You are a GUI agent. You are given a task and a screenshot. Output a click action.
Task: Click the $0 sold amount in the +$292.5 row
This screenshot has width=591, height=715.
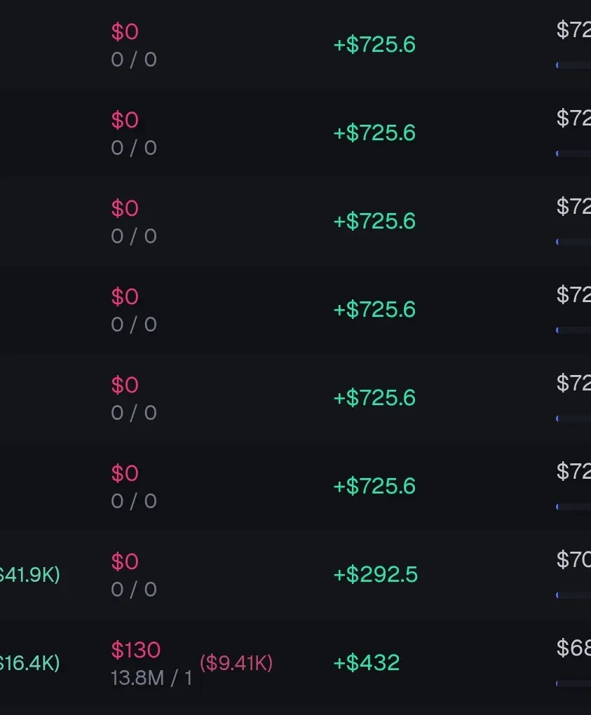click(125, 561)
